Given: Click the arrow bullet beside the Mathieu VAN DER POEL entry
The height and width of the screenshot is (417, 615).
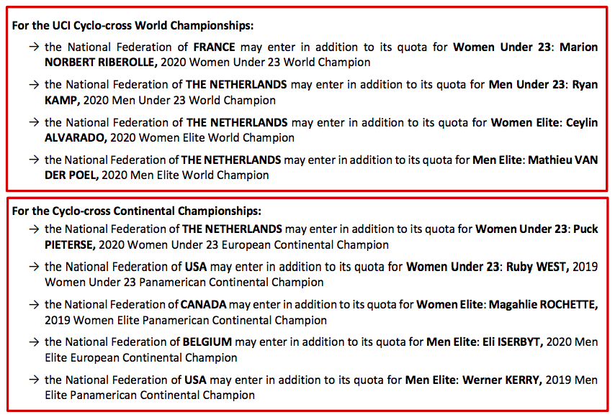Looking at the screenshot, I should [34, 160].
